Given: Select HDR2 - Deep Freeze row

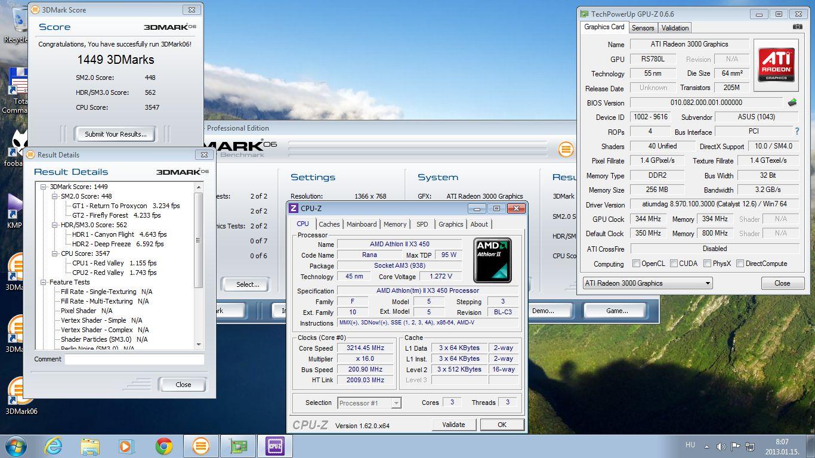Looking at the screenshot, I should (118, 244).
